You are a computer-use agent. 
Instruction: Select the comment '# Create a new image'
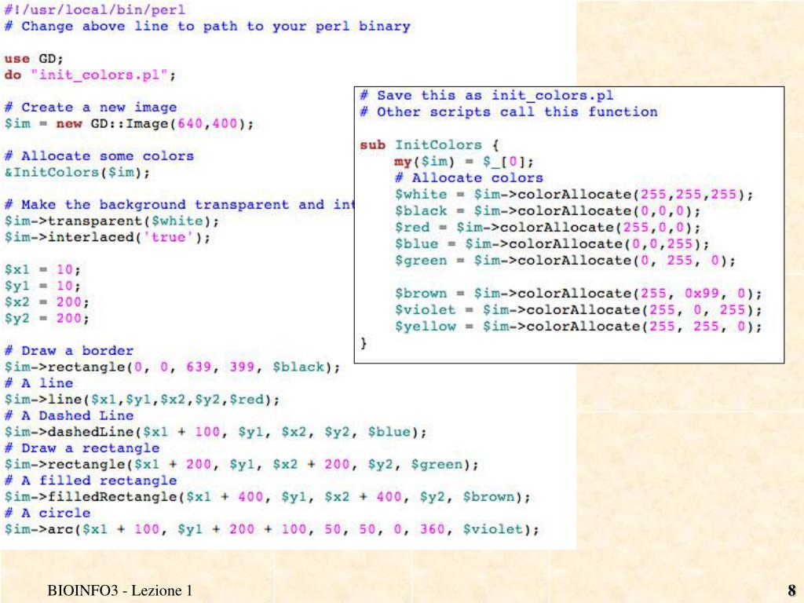click(x=91, y=107)
